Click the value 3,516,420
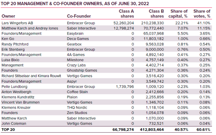The height and width of the screenshot is (135, 216). click(x=155, y=76)
